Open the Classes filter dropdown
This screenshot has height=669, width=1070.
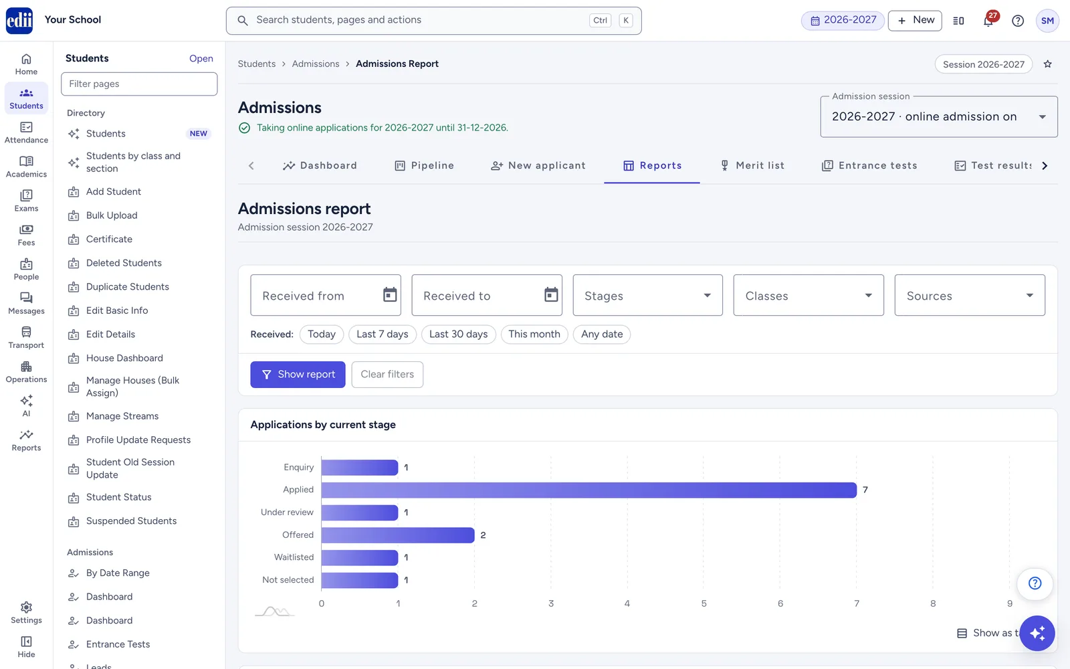click(809, 295)
